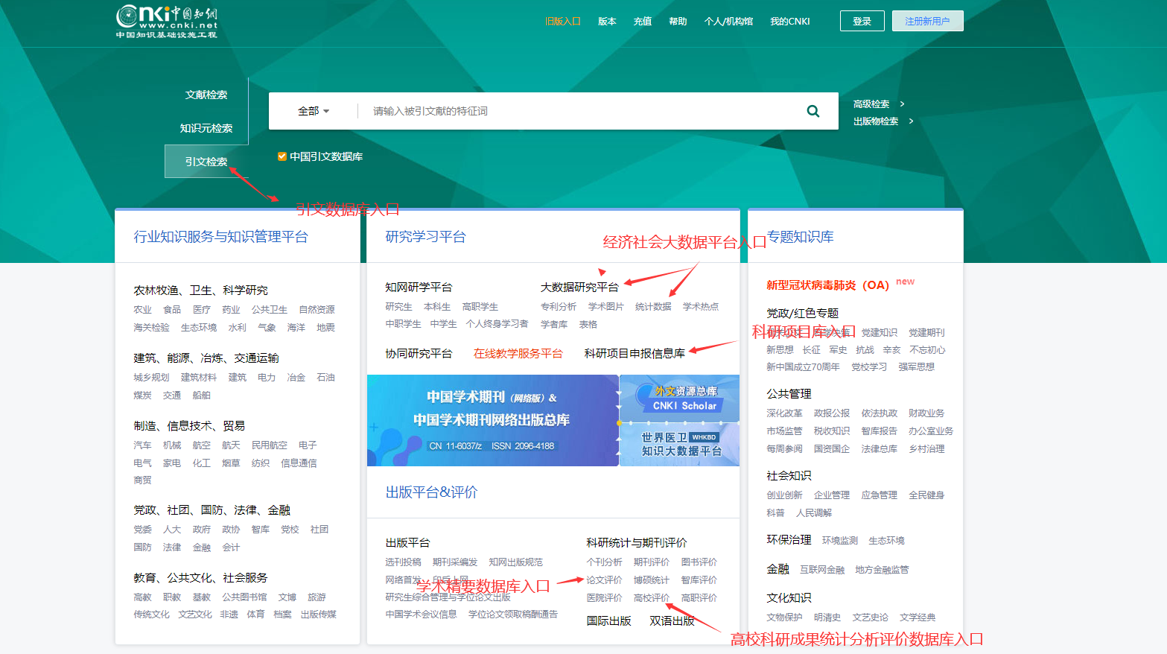The image size is (1167, 654).
Task: Uncheck the 中国引文数据库 checkbox
Action: 282,156
